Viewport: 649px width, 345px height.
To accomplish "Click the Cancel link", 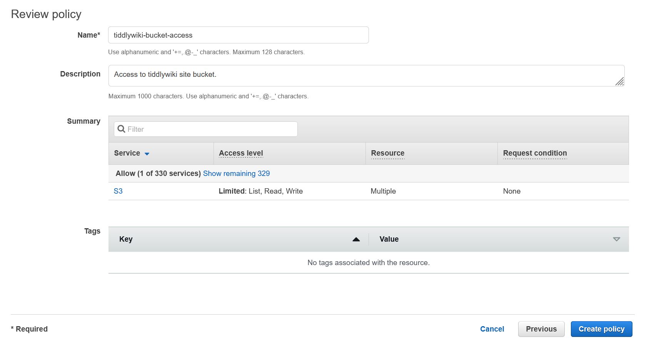I will 492,329.
